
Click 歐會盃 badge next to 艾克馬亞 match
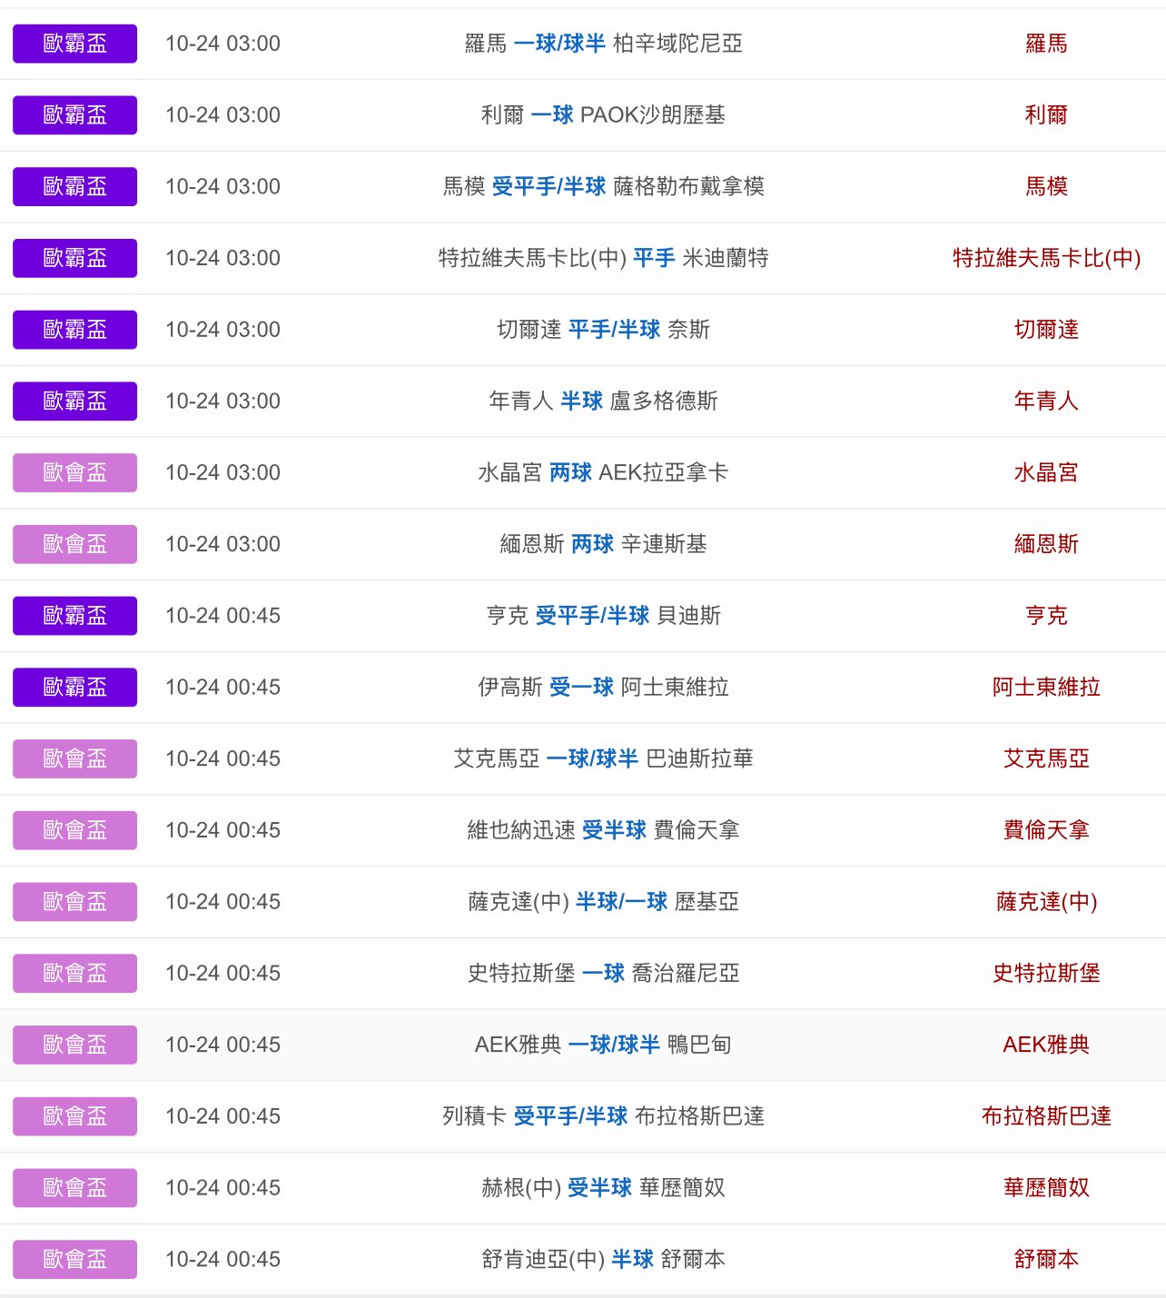[74, 759]
